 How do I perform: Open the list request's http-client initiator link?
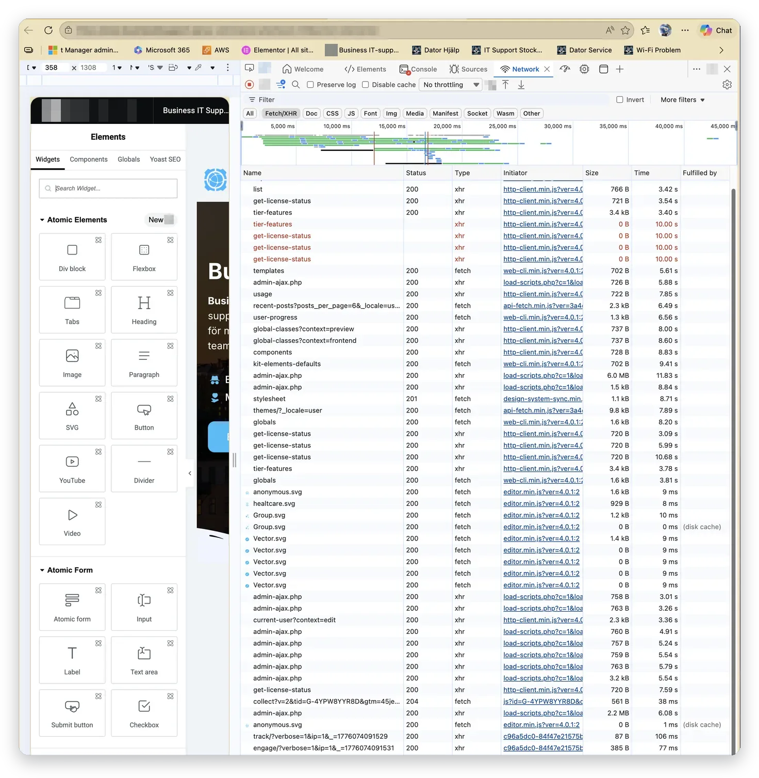(x=543, y=189)
